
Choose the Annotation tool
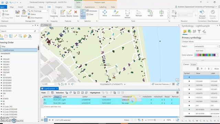tap(116, 13)
